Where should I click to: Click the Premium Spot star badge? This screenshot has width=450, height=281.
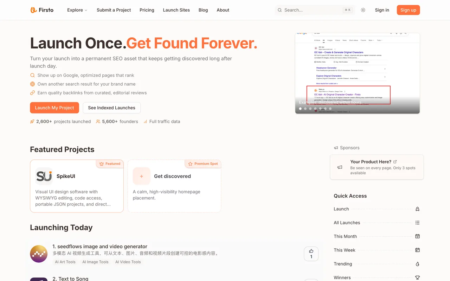pos(203,164)
